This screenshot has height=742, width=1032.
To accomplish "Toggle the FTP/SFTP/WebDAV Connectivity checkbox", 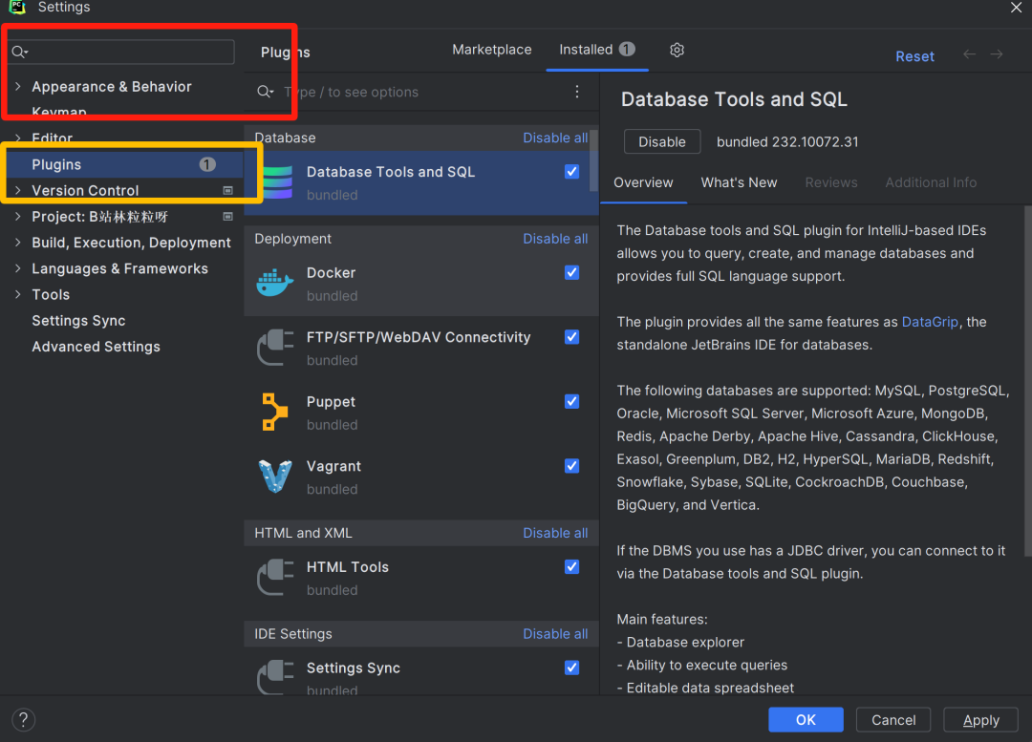I will point(572,337).
